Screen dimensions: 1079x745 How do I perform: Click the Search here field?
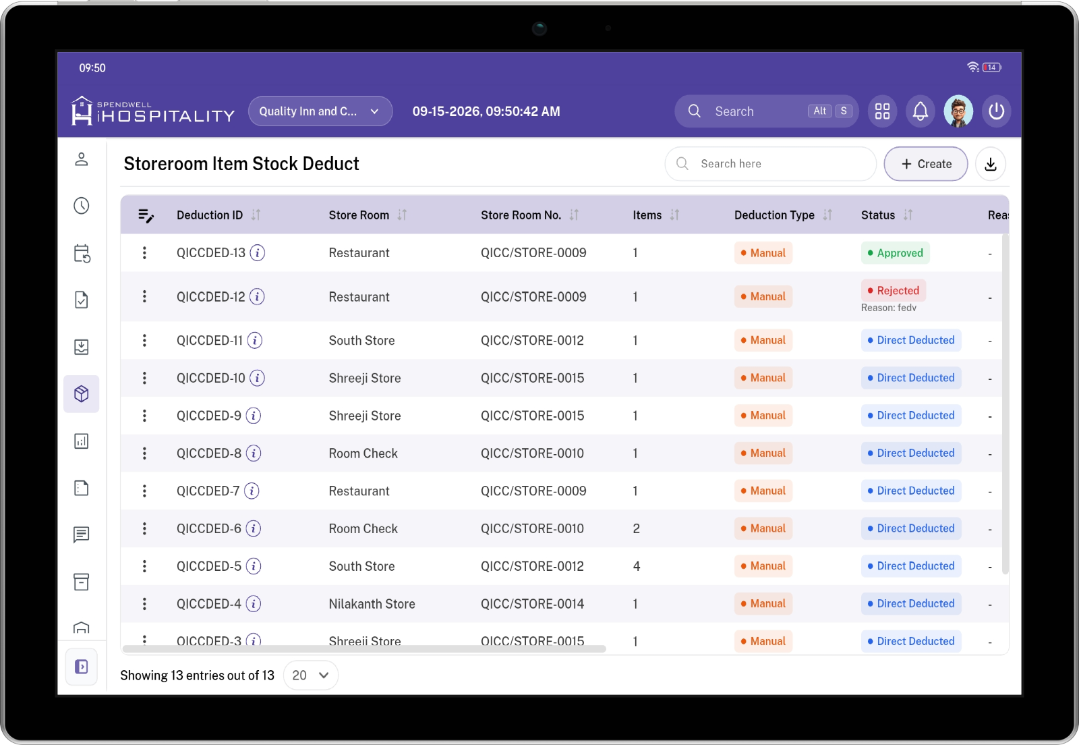click(770, 164)
